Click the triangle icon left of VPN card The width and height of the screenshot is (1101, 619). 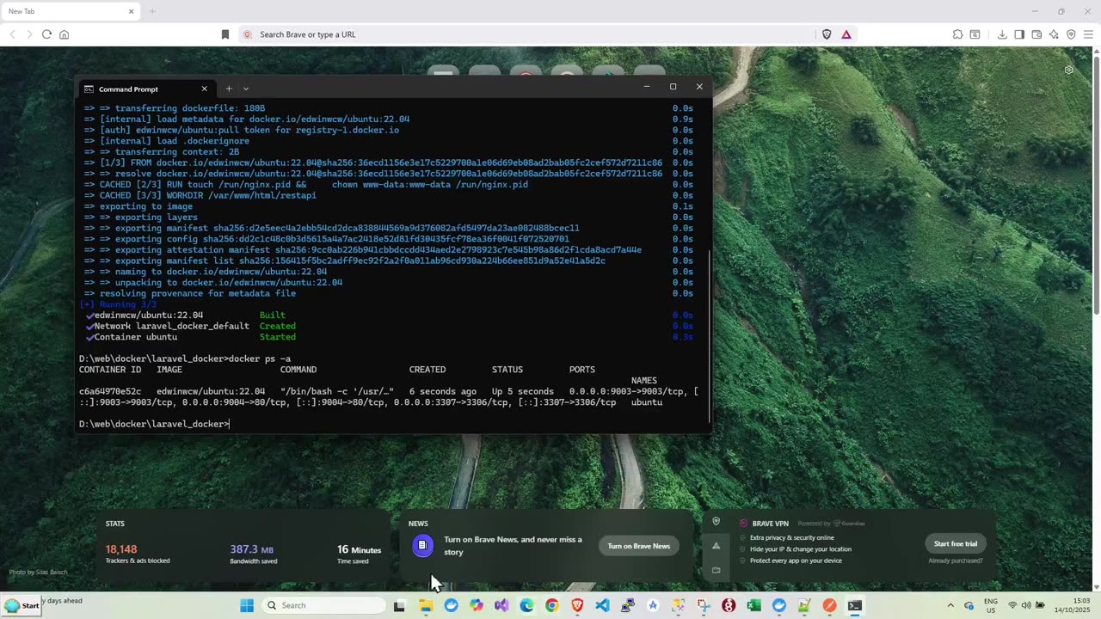click(x=716, y=545)
